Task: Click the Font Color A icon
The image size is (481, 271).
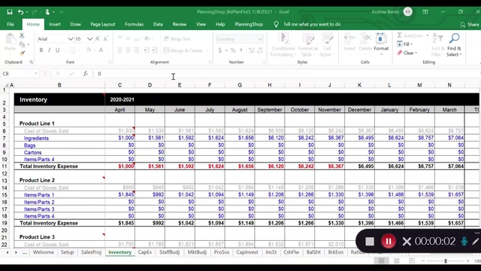Action: pyautogui.click(x=101, y=50)
